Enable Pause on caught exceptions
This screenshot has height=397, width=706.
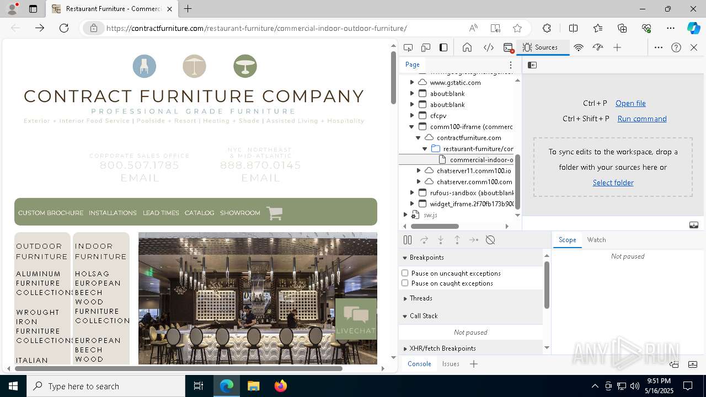405,283
